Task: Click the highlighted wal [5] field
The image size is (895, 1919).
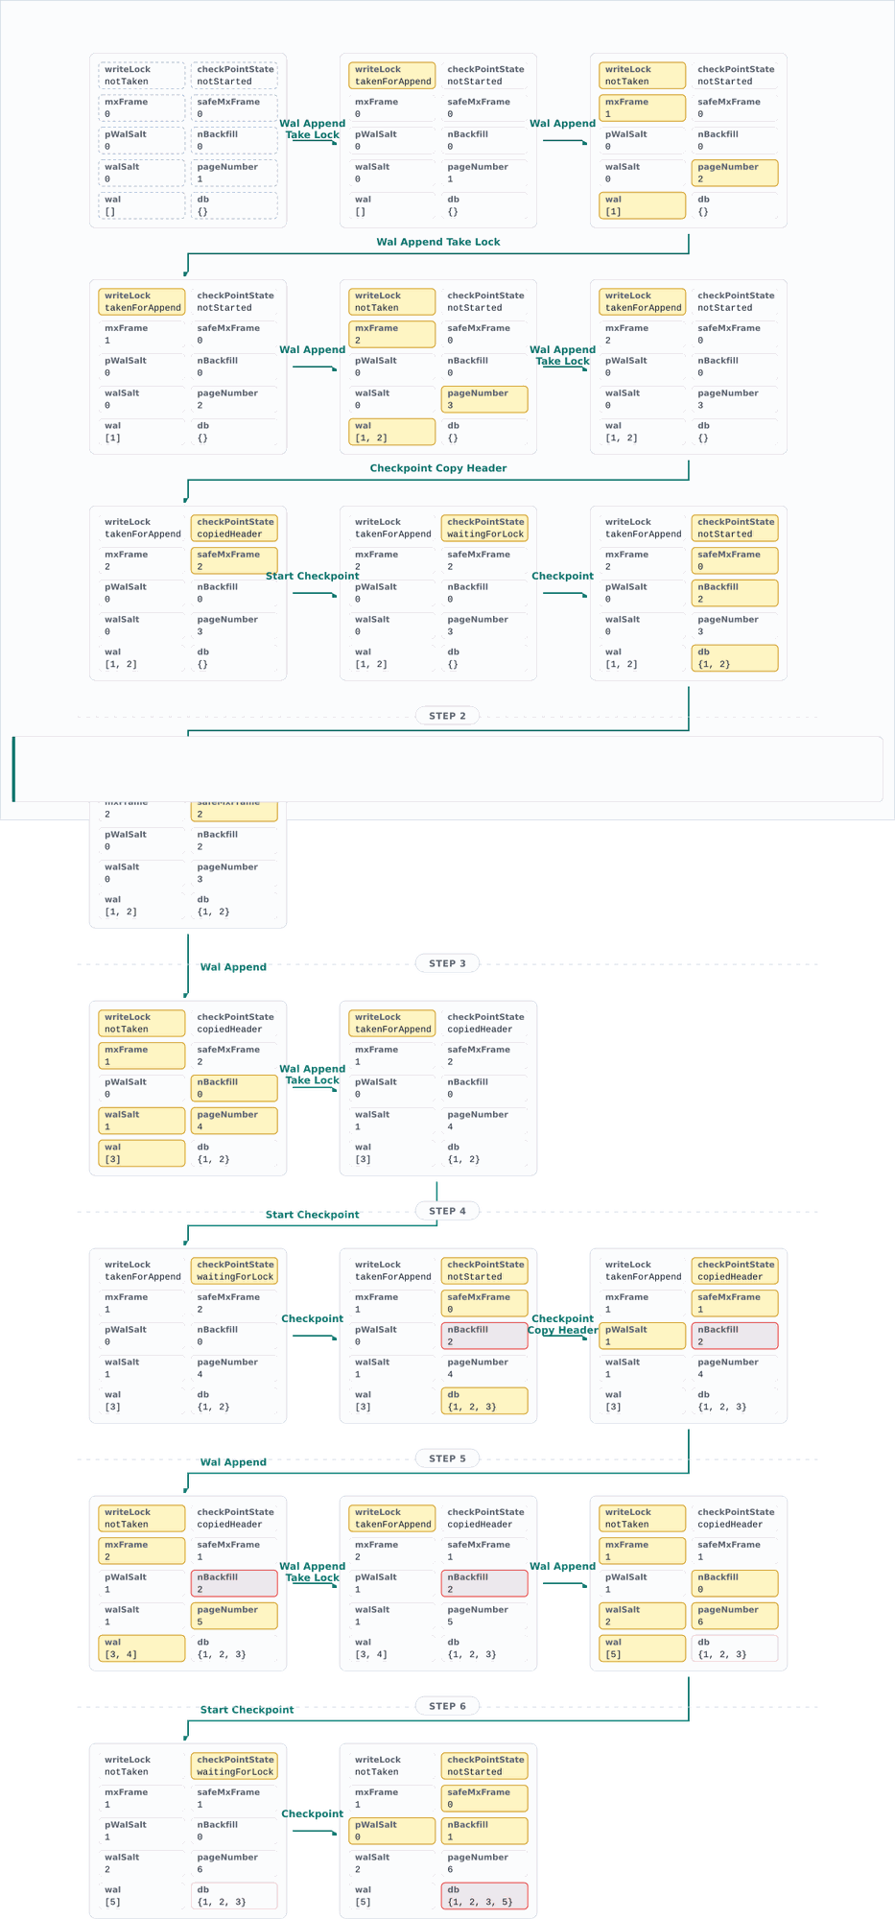Action: [x=643, y=1648]
